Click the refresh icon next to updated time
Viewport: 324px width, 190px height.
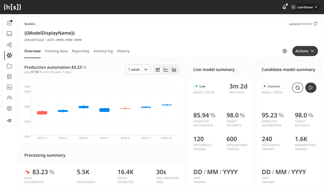[x=315, y=24]
